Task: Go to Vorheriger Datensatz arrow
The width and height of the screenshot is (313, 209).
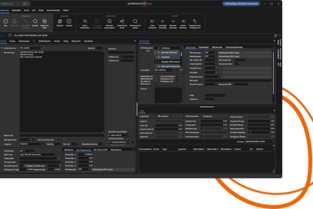Action: click(163, 21)
